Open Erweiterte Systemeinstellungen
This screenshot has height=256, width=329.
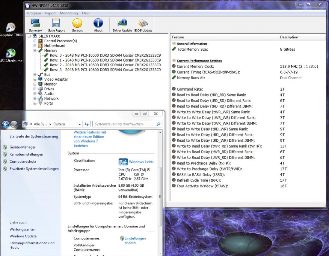click(34, 169)
